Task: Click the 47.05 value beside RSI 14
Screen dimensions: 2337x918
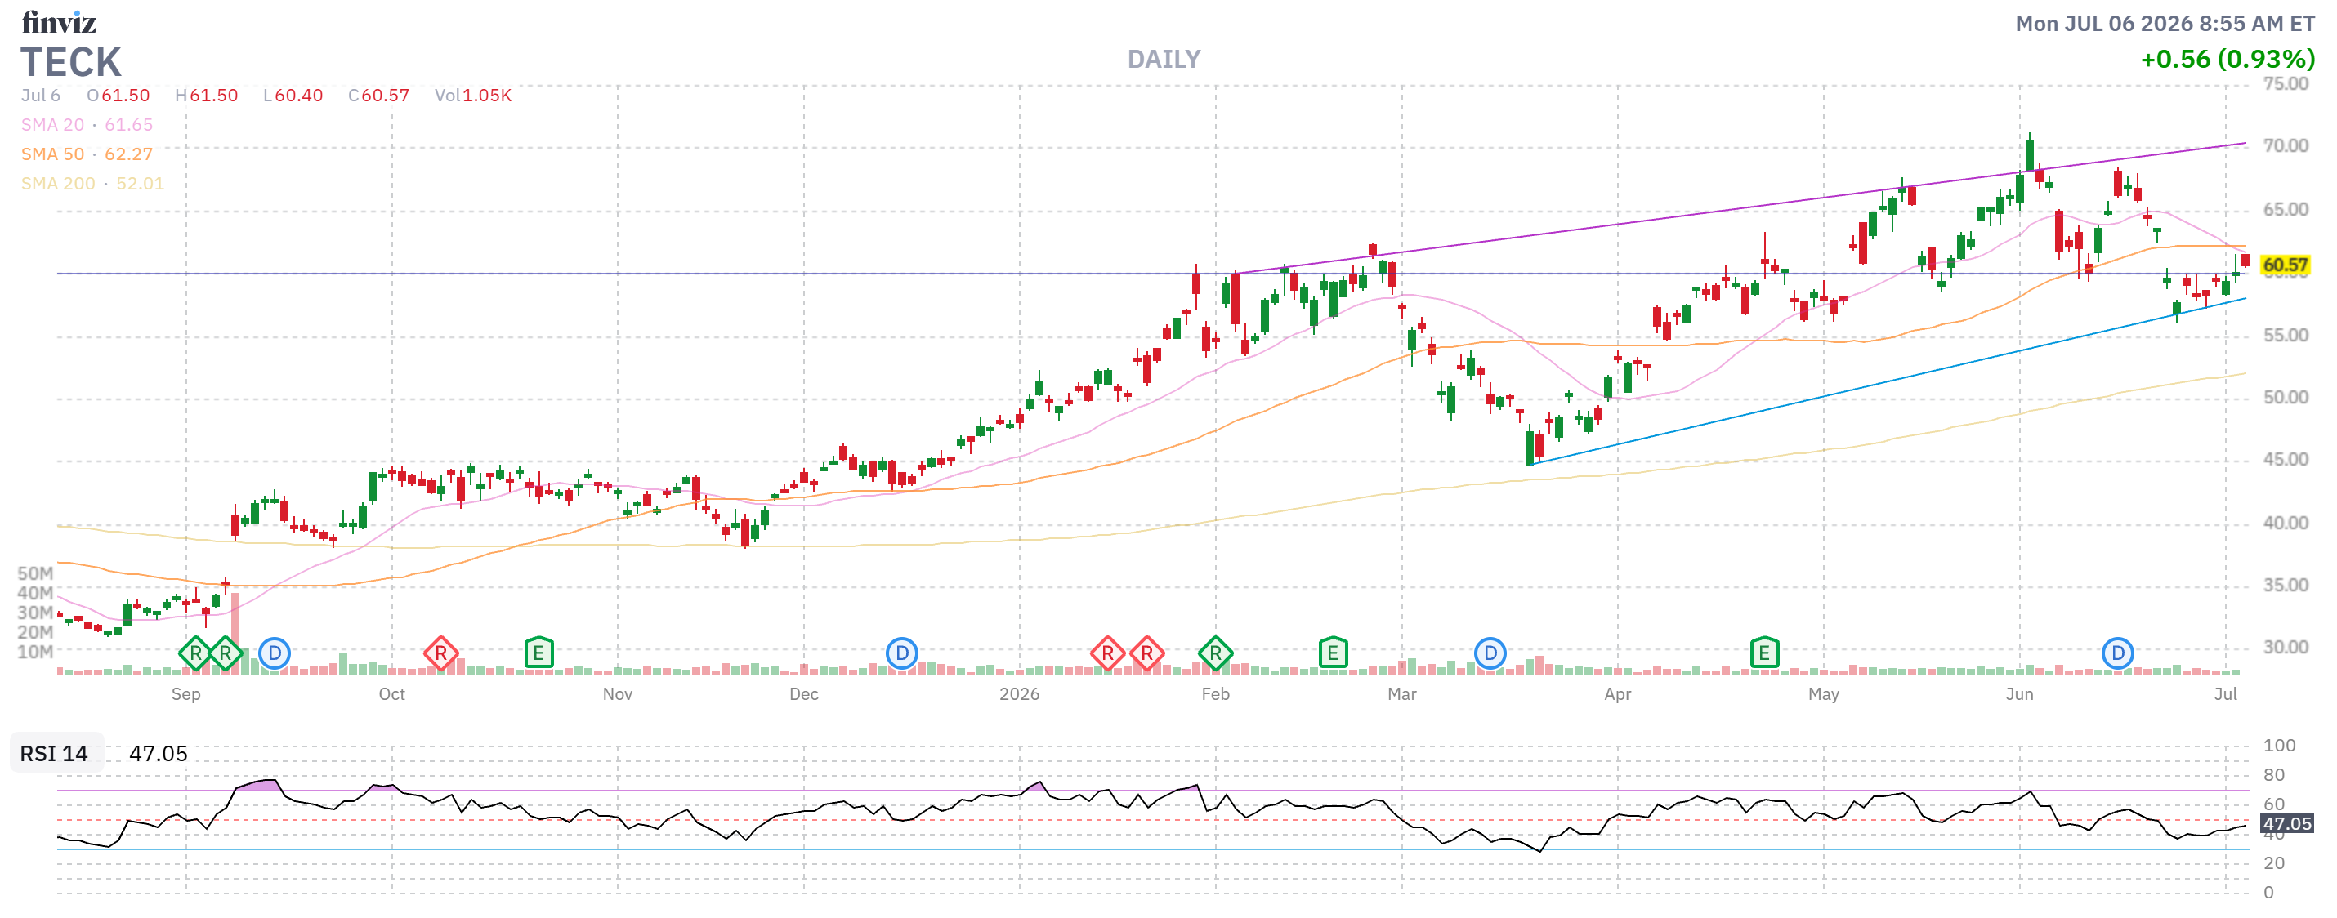Action: pyautogui.click(x=158, y=754)
